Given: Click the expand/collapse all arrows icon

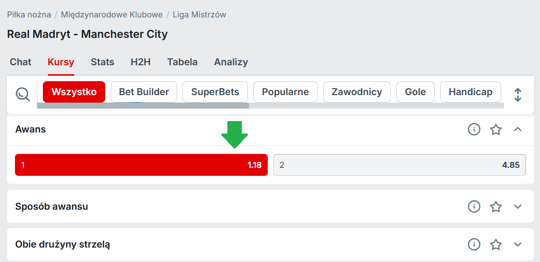Looking at the screenshot, I should coord(518,95).
